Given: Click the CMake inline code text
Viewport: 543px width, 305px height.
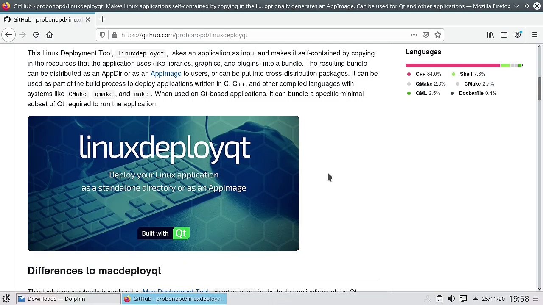Looking at the screenshot, I should 77,94.
